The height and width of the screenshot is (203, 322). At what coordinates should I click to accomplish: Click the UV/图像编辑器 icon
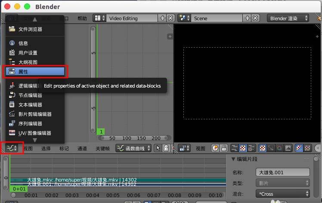tap(12, 133)
